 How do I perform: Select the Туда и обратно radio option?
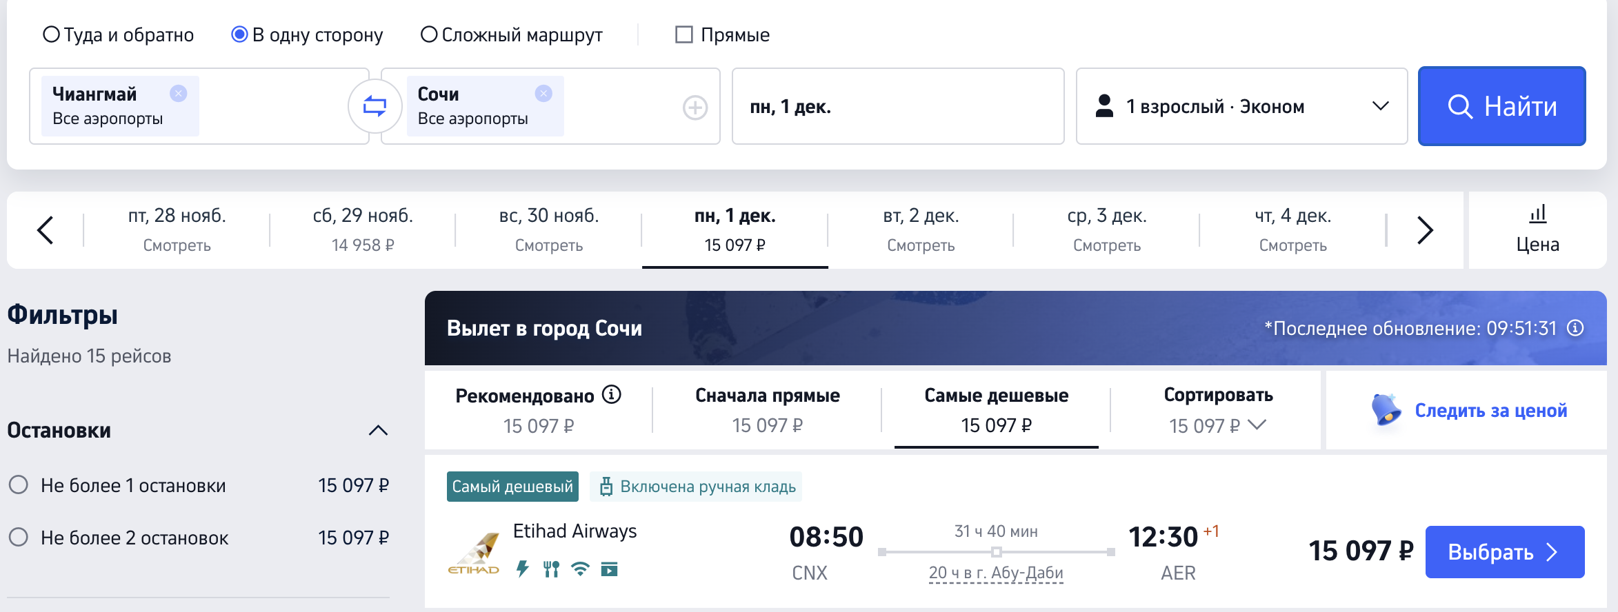point(52,34)
